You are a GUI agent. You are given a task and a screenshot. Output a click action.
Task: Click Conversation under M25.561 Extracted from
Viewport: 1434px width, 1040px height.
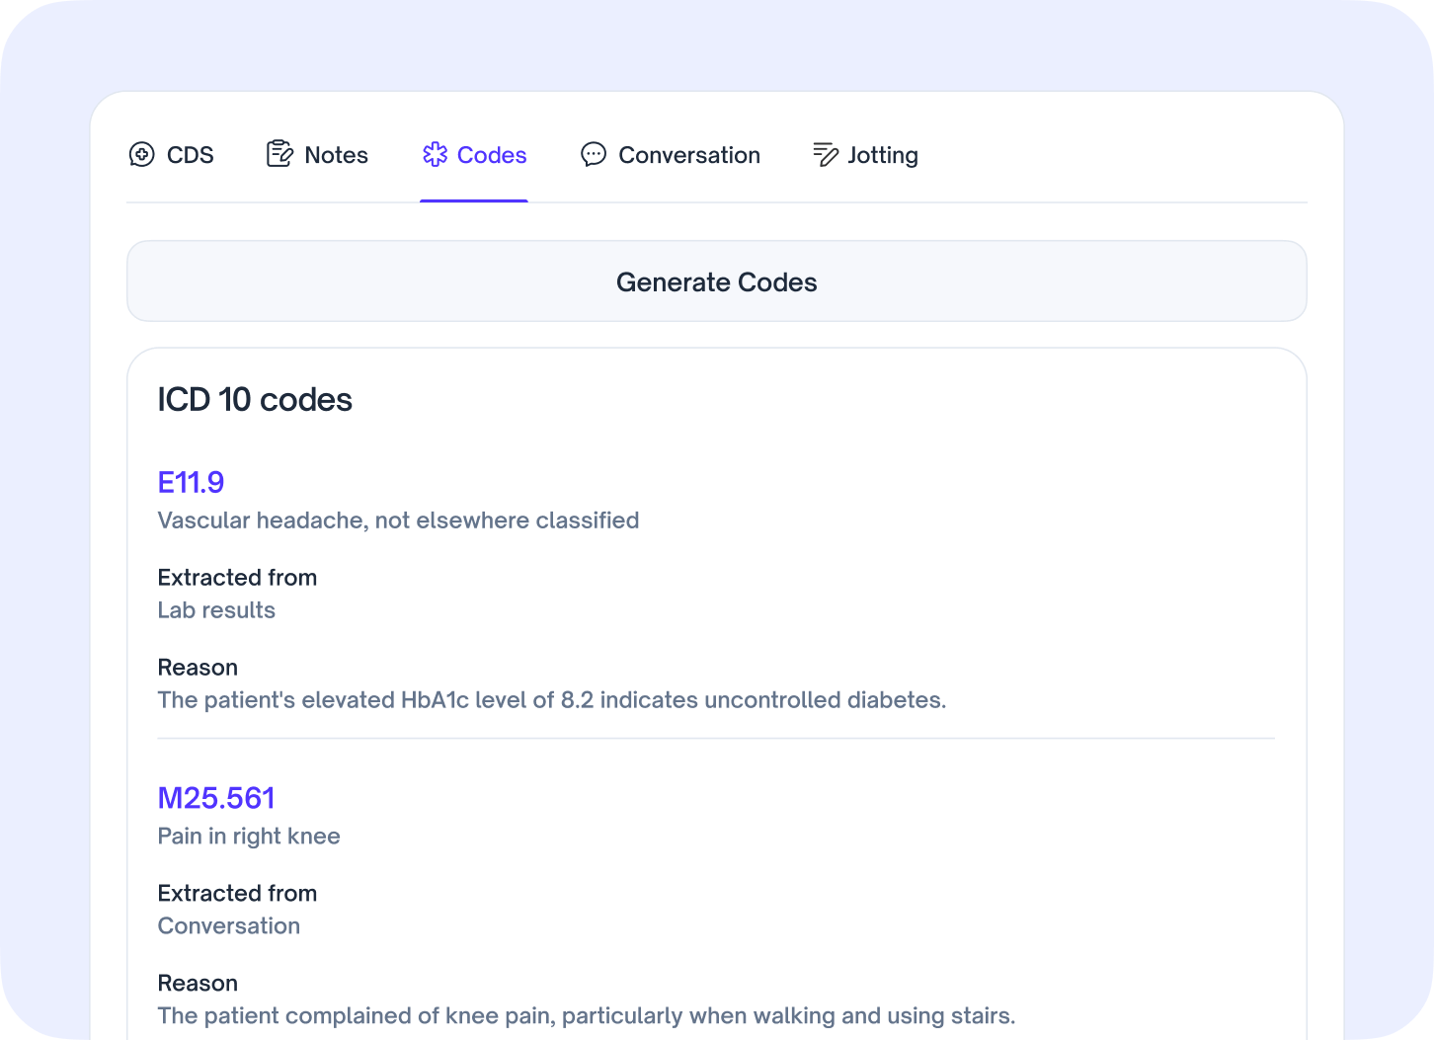(228, 926)
